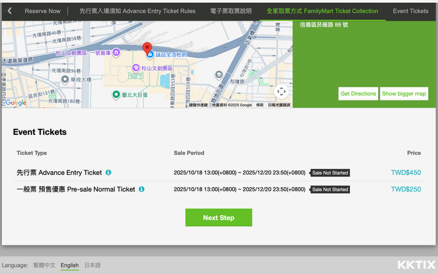Click Sale Not Started badge for Advance Entry

[x=329, y=173]
